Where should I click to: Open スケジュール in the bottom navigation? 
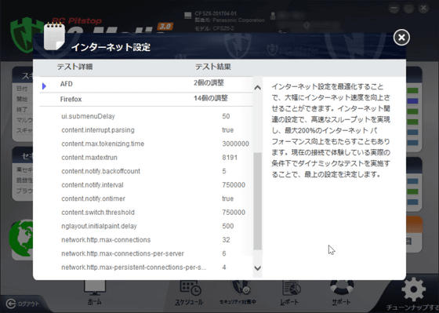coord(190,293)
